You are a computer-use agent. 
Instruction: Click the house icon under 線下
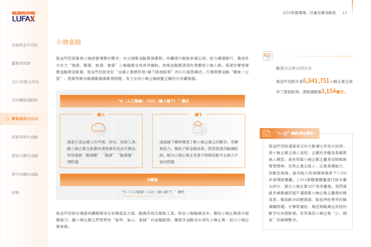click(x=198, y=127)
